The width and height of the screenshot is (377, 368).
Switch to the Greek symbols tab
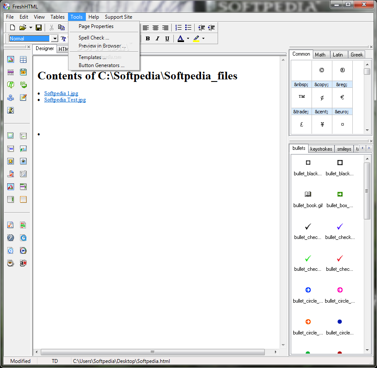pyautogui.click(x=357, y=55)
